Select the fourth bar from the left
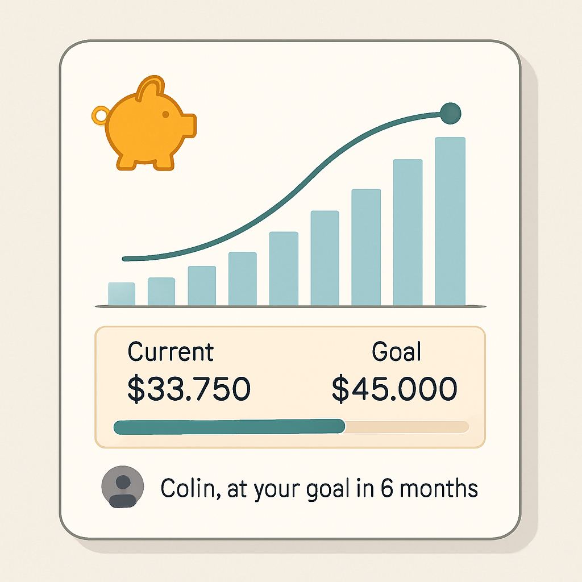 click(x=242, y=278)
